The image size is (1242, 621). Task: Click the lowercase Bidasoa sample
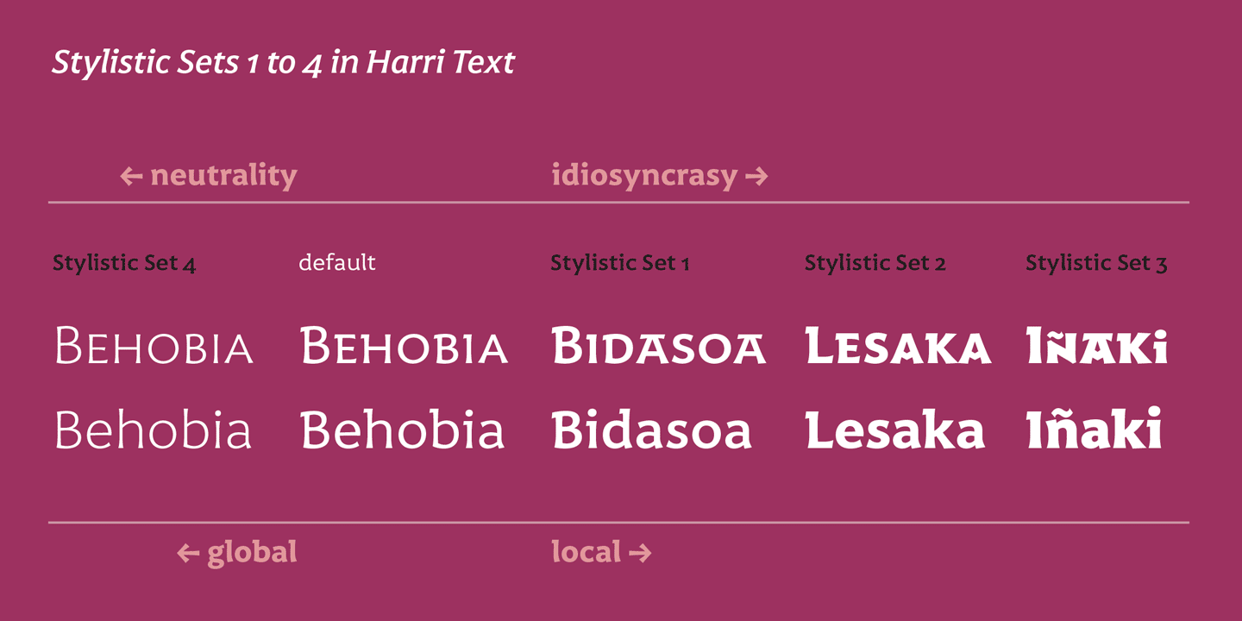(652, 429)
